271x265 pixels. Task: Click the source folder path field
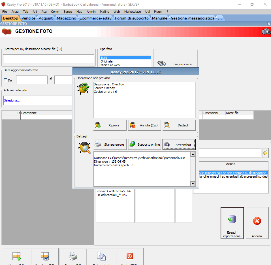[230, 153]
